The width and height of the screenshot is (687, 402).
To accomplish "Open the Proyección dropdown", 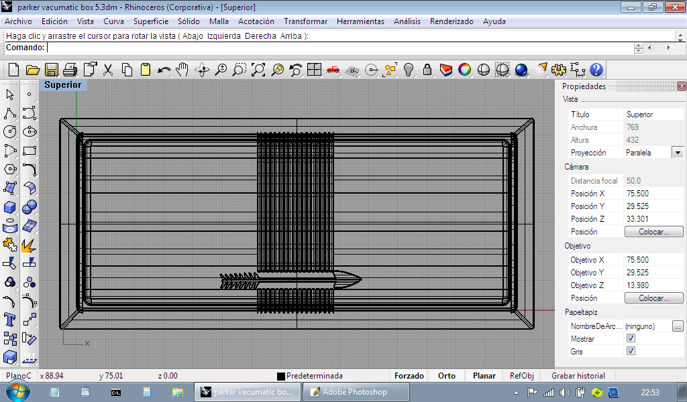I will (677, 153).
